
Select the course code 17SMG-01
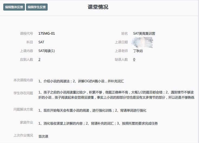[47, 34]
